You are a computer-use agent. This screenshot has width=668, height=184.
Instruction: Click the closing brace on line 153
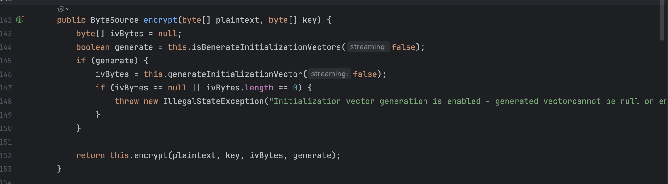click(x=59, y=169)
